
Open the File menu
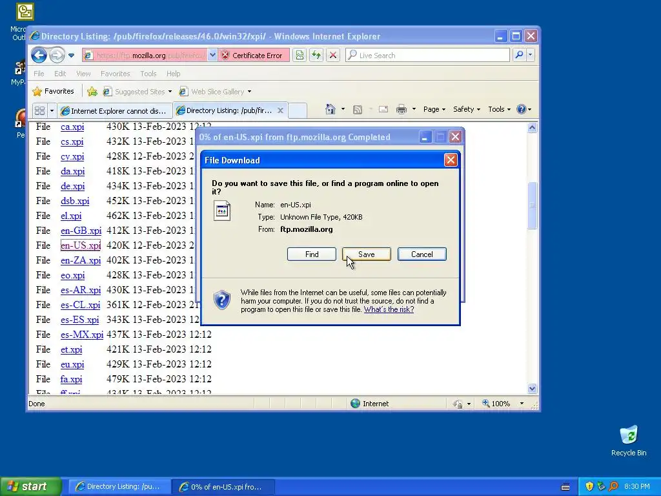click(39, 74)
